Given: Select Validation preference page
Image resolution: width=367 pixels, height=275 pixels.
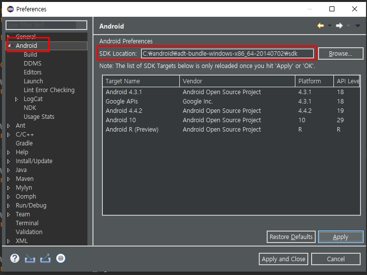Looking at the screenshot, I should pyautogui.click(x=29, y=232).
